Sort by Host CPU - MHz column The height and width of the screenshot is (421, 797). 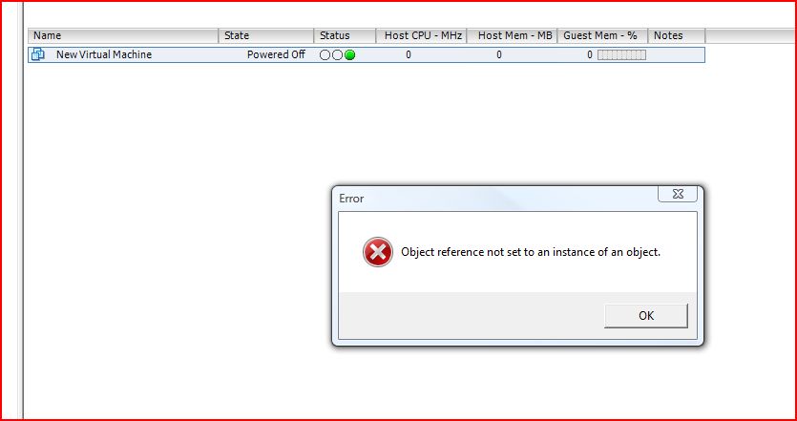pos(422,35)
